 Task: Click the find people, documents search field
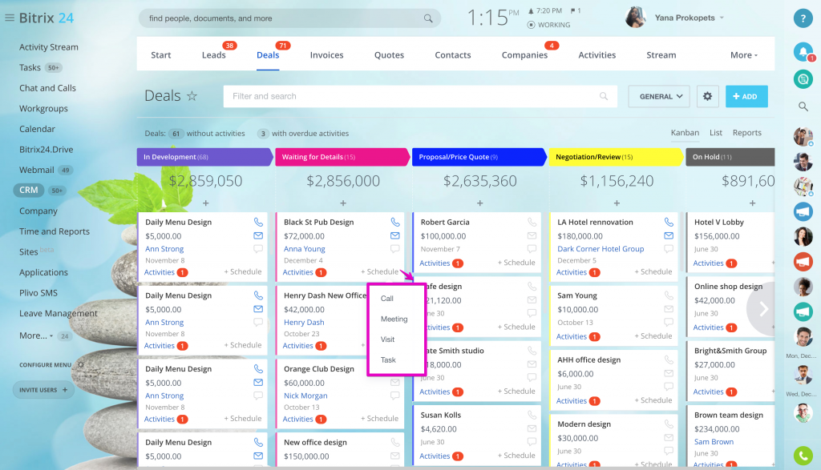[x=289, y=18]
